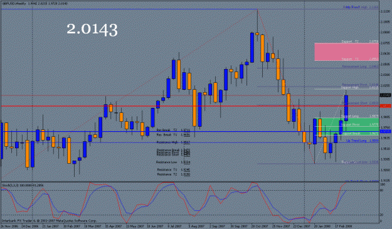Click the 'Support T1' level label
Viewport: 392px width, 229px height.
(x=350, y=59)
